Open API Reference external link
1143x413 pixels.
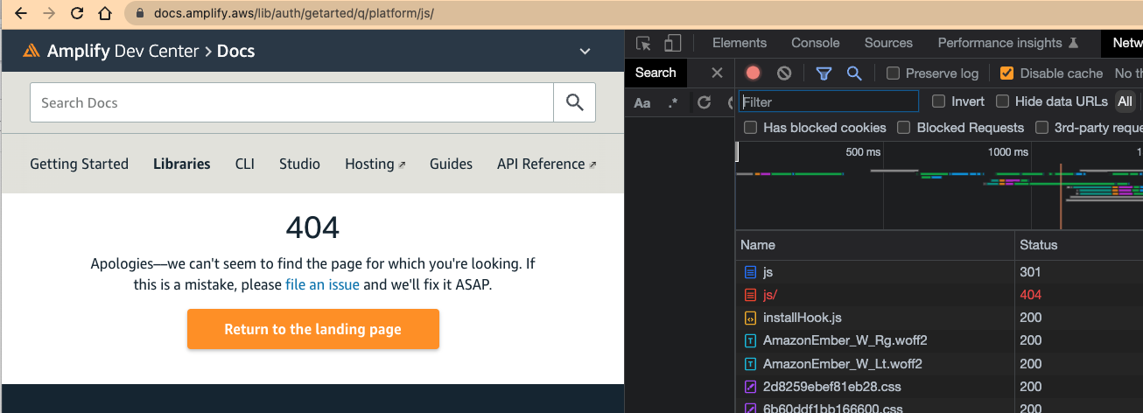click(546, 164)
